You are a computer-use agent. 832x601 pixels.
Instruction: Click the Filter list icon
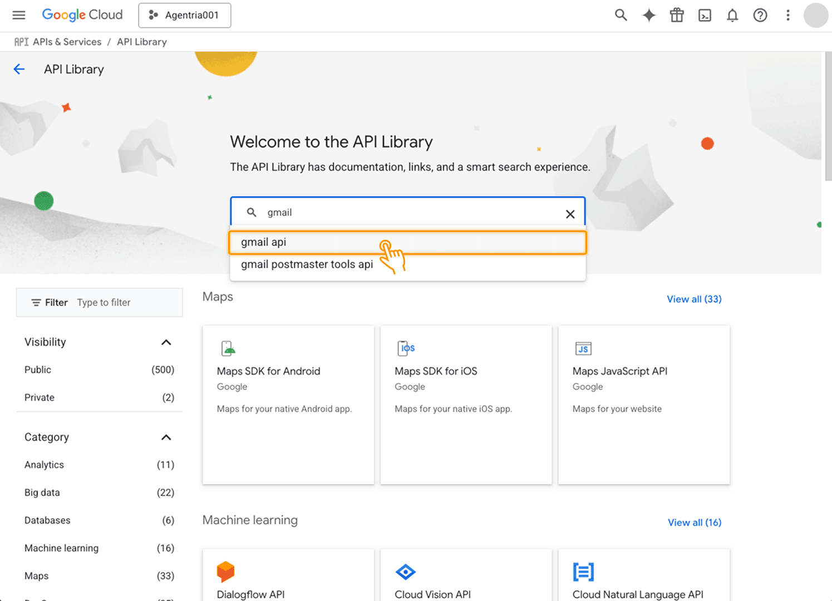pyautogui.click(x=36, y=302)
